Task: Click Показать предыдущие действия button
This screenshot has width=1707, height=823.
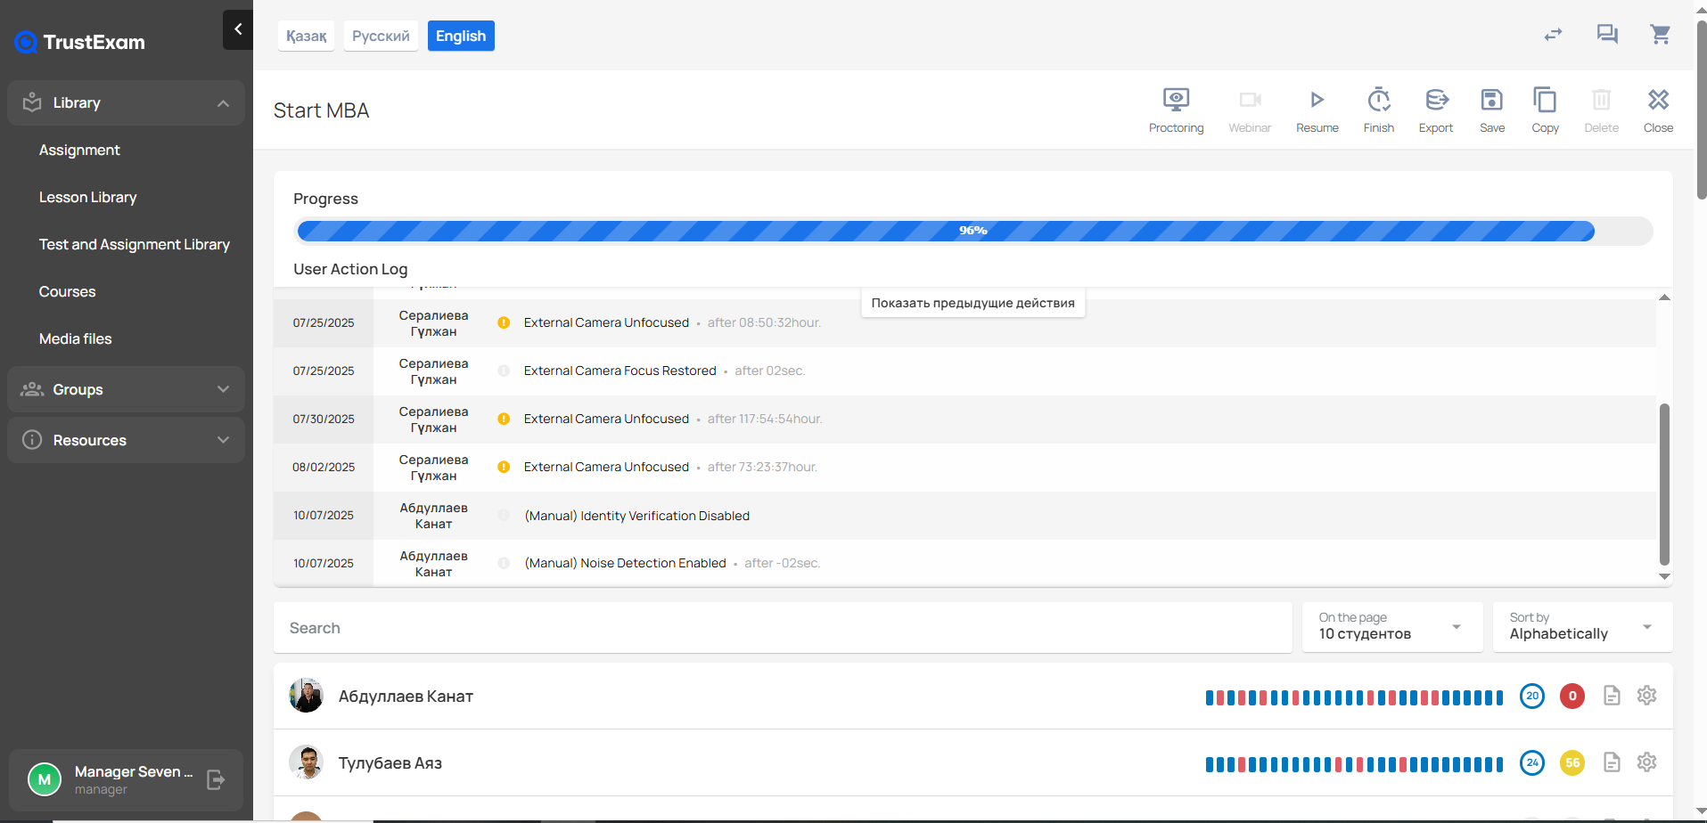Action: point(972,303)
